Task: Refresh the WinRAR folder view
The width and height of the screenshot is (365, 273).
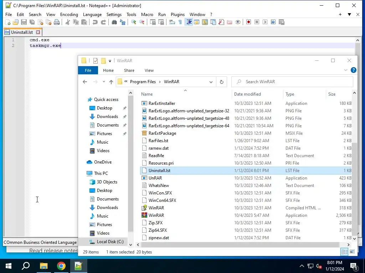Action: click(222, 82)
